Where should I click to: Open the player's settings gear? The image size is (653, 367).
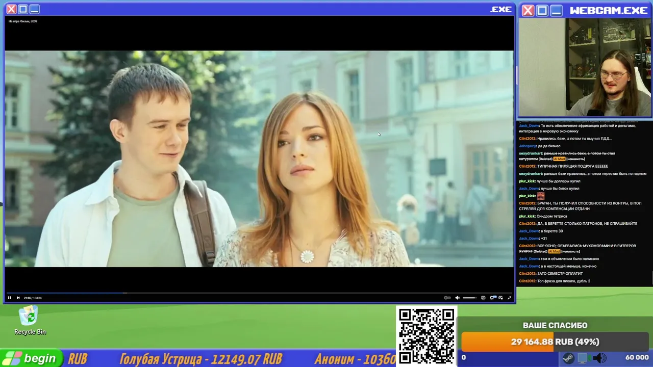[x=492, y=298]
